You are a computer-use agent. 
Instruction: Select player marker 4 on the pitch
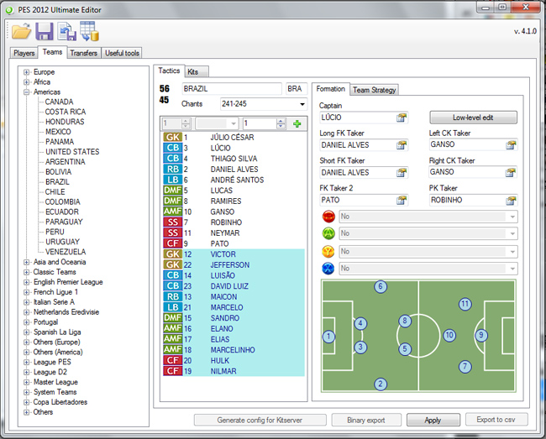(x=360, y=323)
